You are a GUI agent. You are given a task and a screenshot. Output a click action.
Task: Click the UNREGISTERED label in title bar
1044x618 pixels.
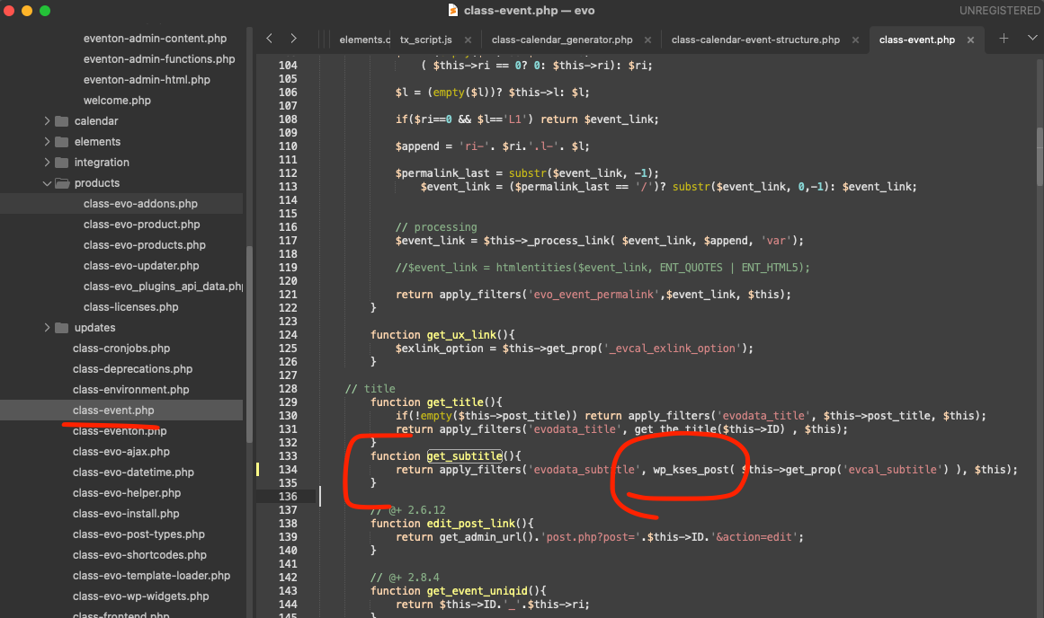[999, 11]
